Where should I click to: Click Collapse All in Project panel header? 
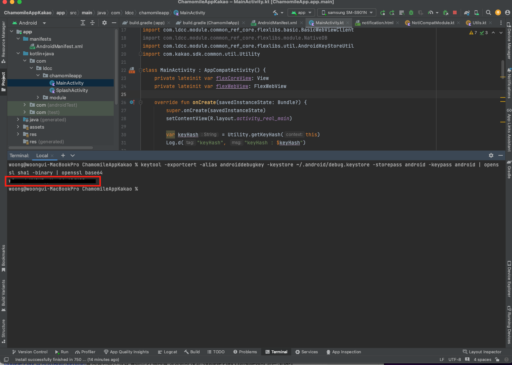(92, 23)
